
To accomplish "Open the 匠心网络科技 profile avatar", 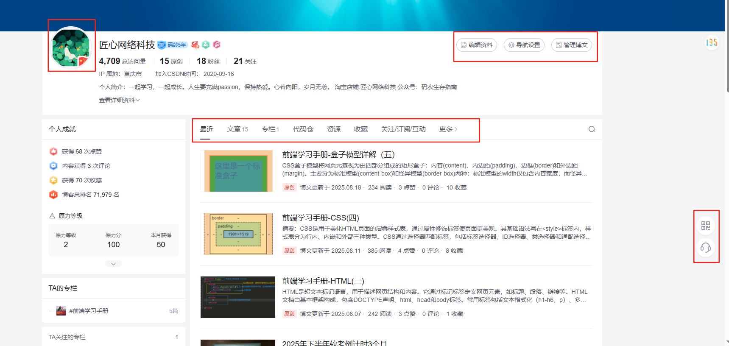I will click(x=71, y=47).
